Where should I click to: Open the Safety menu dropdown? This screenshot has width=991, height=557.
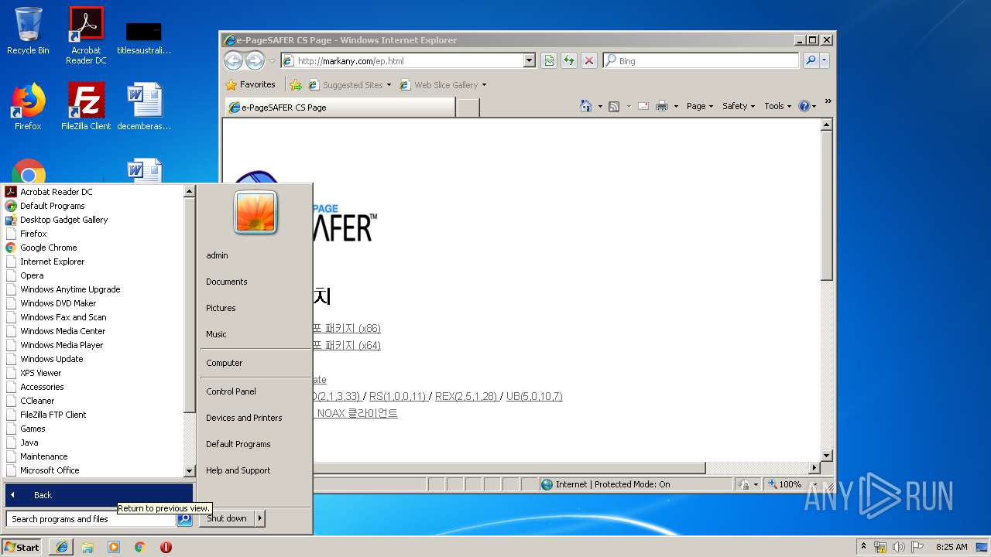[x=739, y=106]
